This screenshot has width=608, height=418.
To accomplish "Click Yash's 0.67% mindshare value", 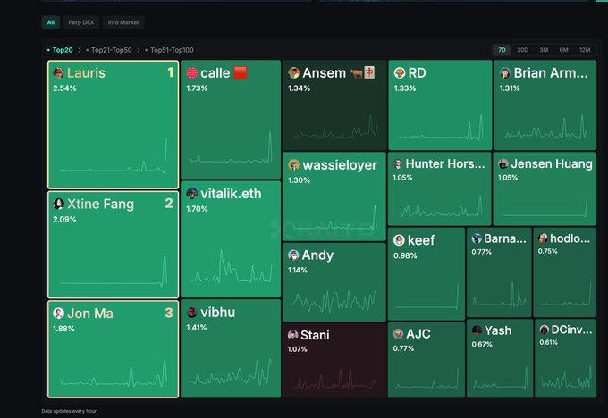I will pyautogui.click(x=482, y=344).
